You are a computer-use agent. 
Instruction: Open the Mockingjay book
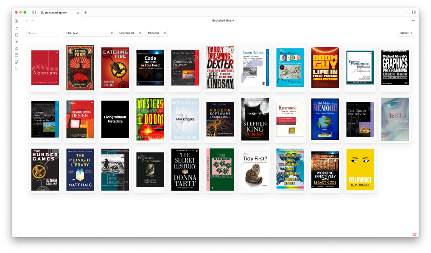[x=185, y=119]
